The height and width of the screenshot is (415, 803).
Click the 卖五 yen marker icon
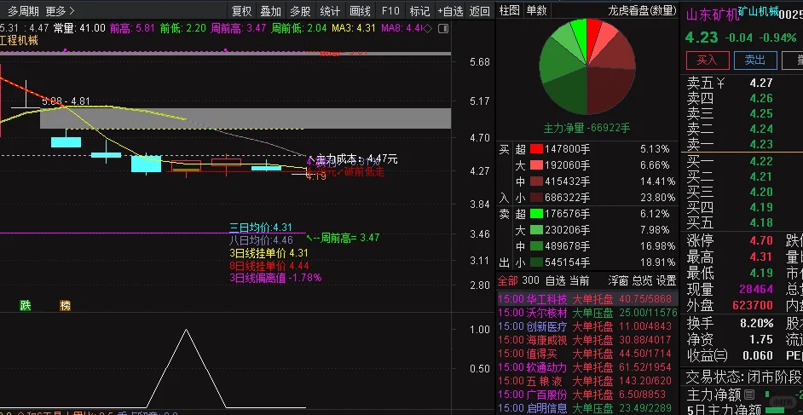tap(720, 83)
